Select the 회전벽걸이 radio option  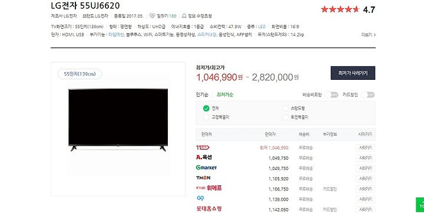coord(285,117)
